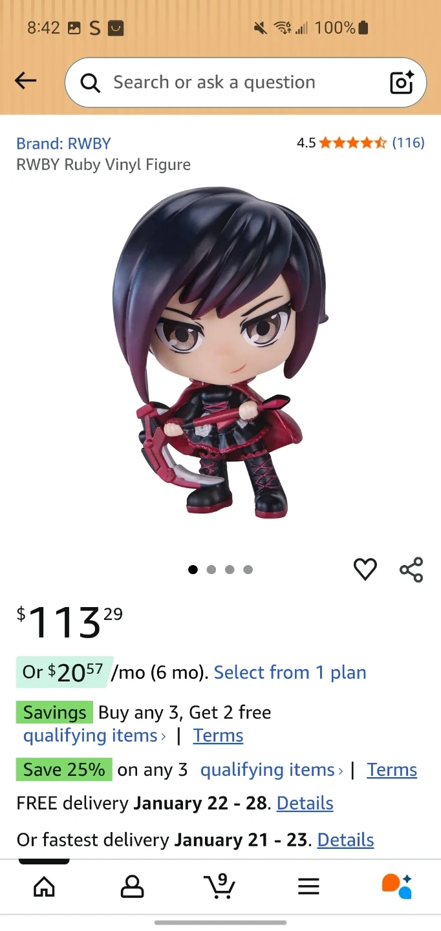Add item to wishlist heart icon
This screenshot has height=931, width=441.
(365, 569)
